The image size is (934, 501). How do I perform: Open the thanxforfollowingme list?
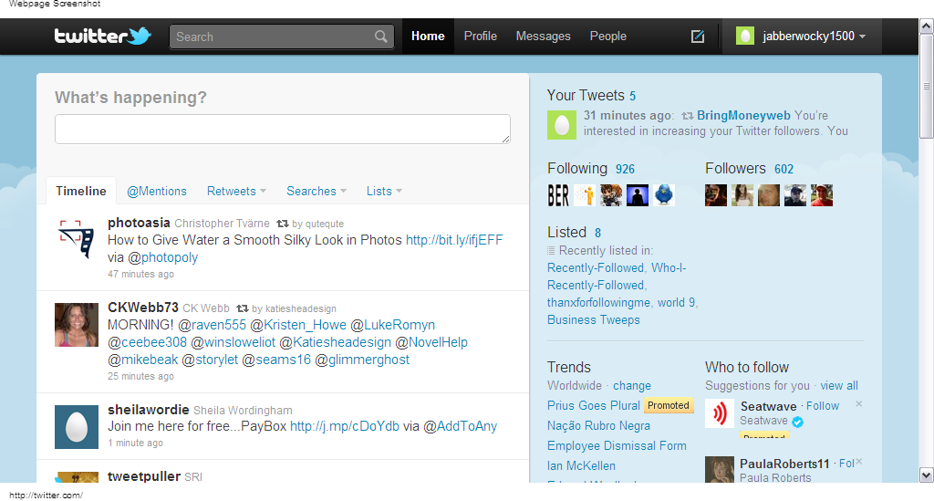tap(598, 303)
